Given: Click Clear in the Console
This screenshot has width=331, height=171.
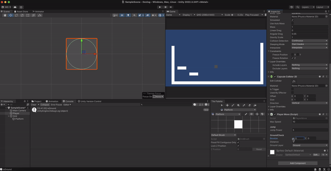Looking at the screenshot, I should 34,105.
